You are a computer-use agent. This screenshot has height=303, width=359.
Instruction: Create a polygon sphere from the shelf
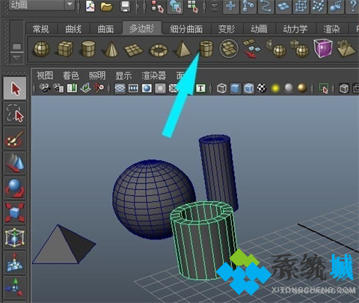[42, 49]
